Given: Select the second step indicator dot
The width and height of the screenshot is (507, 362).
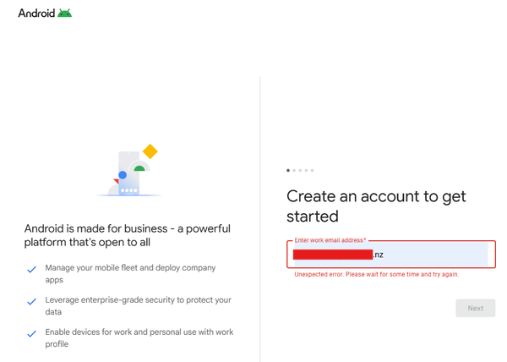Looking at the screenshot, I should click(294, 171).
